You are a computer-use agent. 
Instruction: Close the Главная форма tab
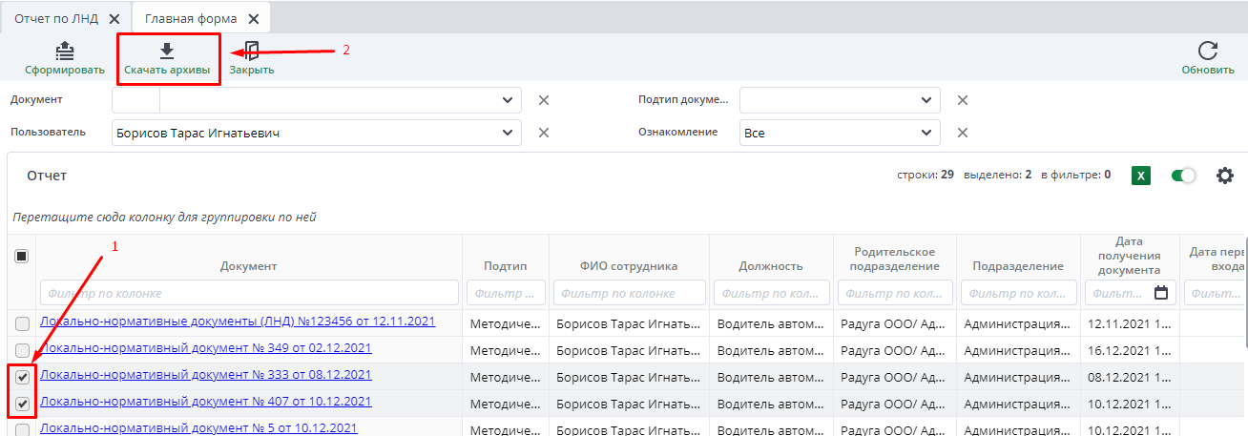254,19
